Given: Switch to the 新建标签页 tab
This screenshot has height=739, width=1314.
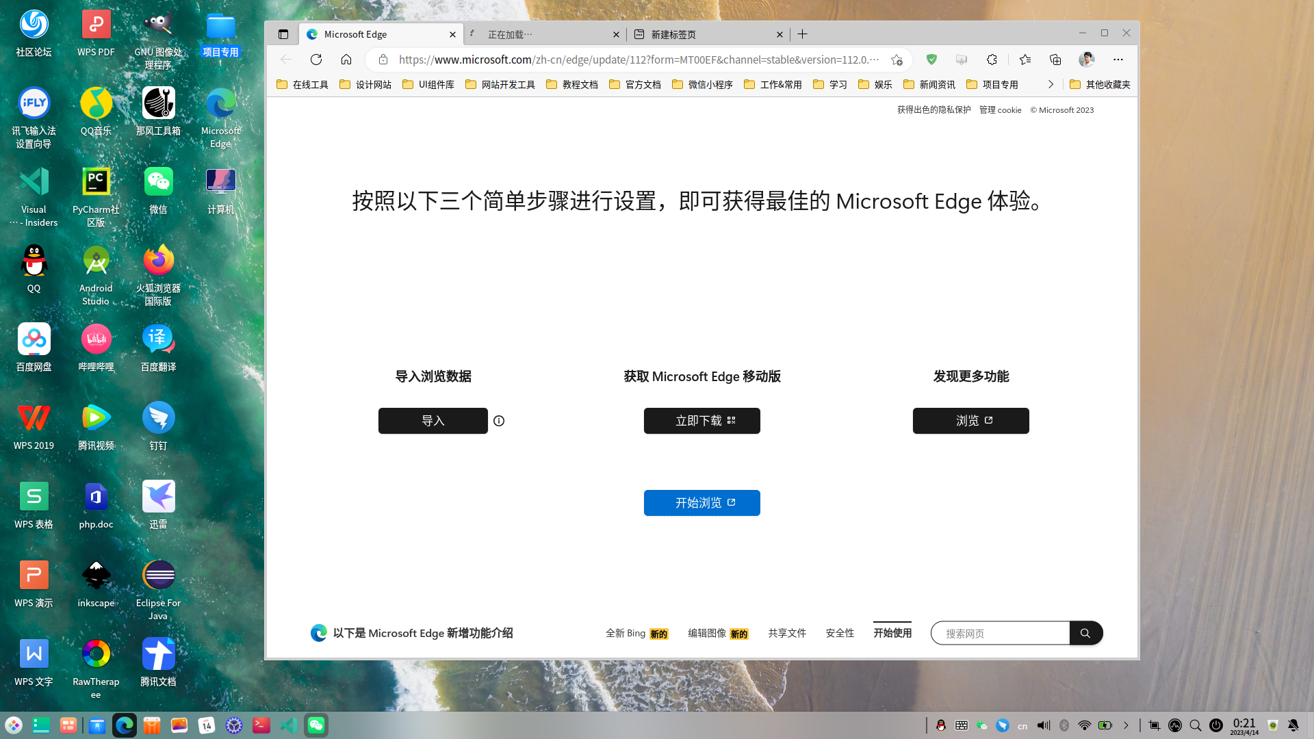Looking at the screenshot, I should (x=705, y=34).
